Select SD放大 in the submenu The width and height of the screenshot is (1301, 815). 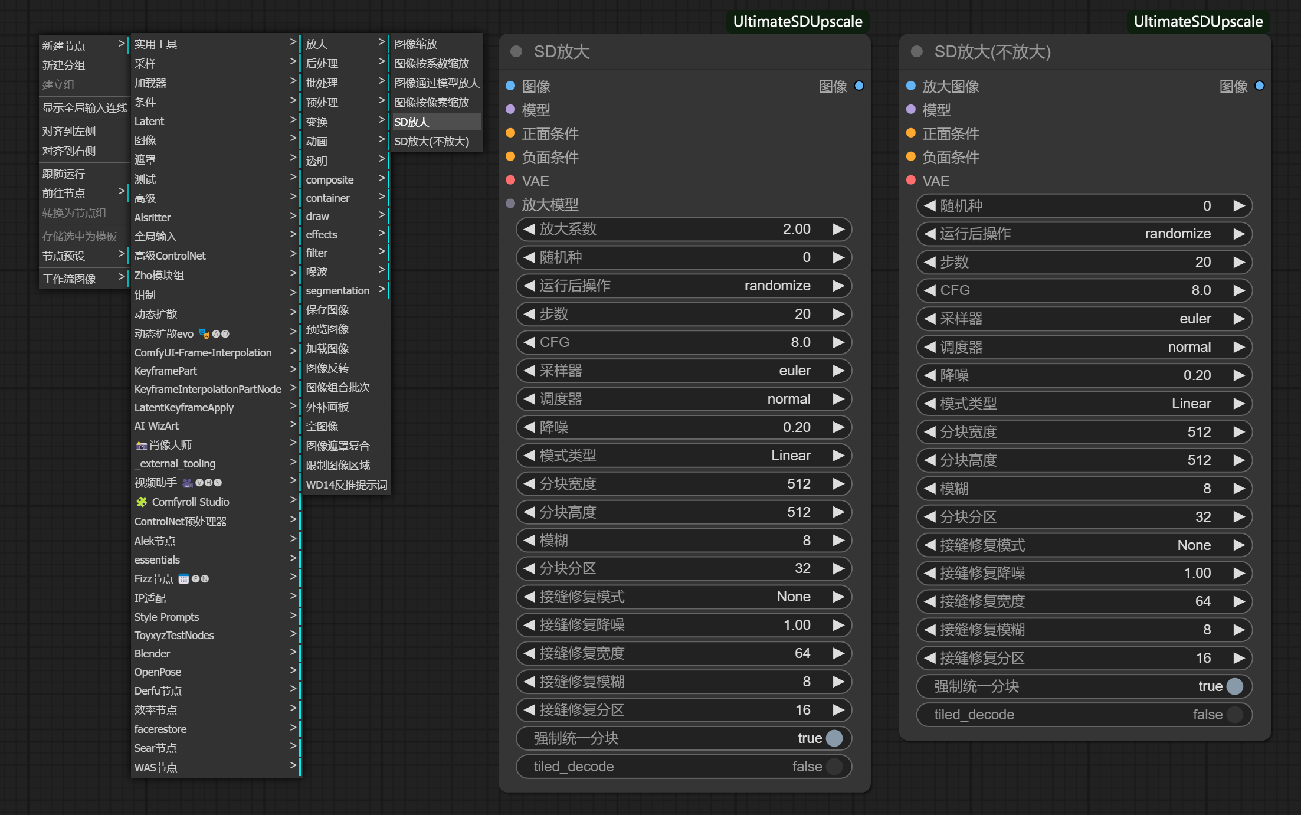coord(437,122)
